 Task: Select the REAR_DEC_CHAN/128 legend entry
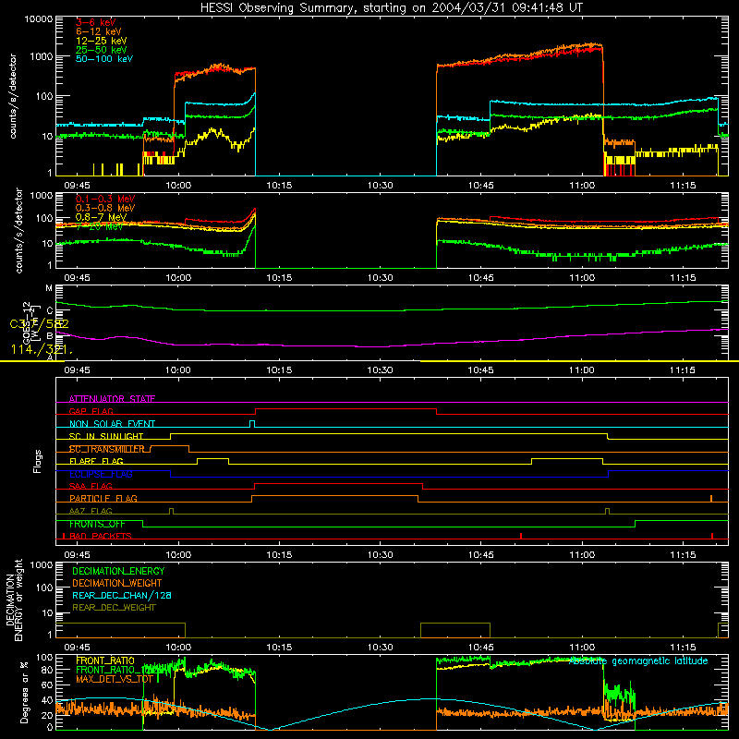click(x=122, y=595)
